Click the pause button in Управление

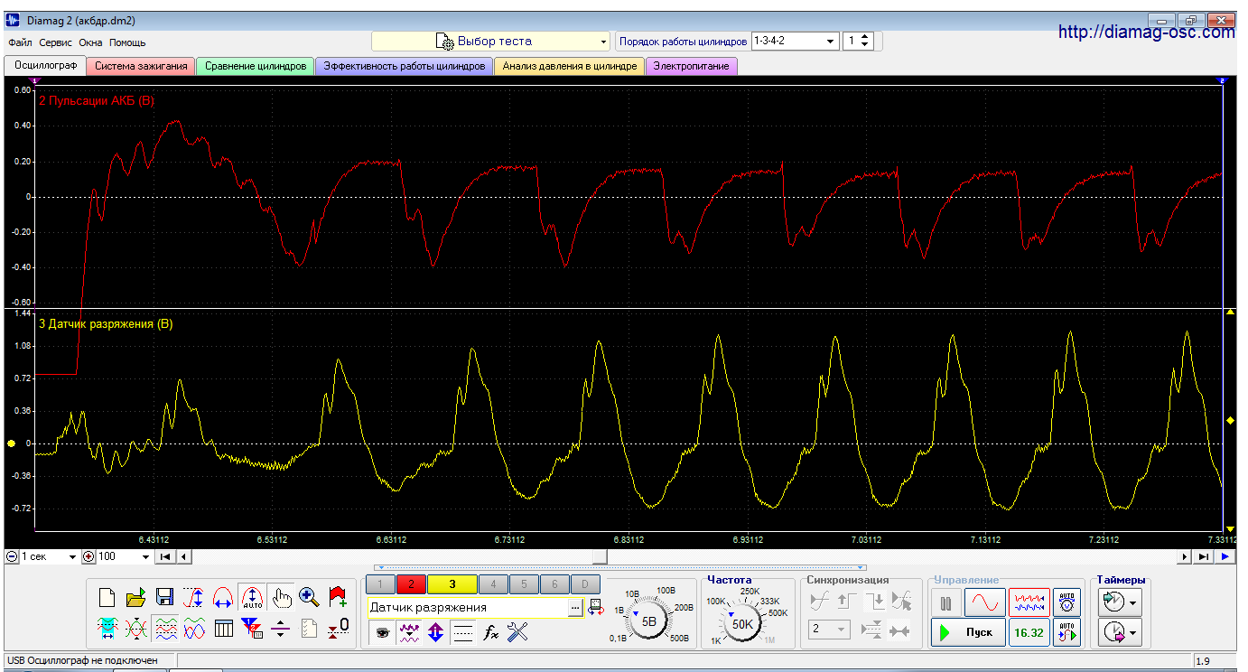(x=945, y=602)
